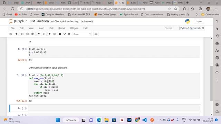
Task: View site information icon in address bar
Action: coord(22,9)
